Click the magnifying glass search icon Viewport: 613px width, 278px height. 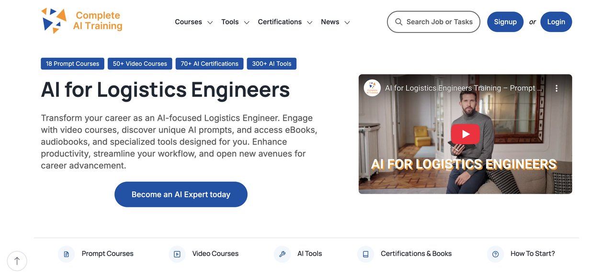click(398, 22)
